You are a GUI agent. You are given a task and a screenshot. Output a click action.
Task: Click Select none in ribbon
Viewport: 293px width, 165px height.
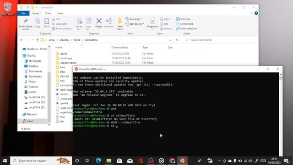click(184, 24)
